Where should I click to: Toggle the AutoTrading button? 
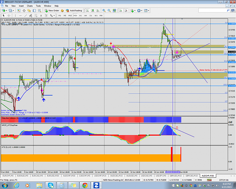click(x=74, y=11)
